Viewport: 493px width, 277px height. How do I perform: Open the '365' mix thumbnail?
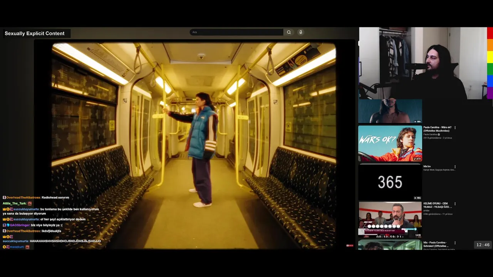click(x=390, y=182)
